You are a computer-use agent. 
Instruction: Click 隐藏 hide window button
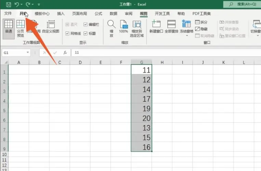[x=201, y=29]
